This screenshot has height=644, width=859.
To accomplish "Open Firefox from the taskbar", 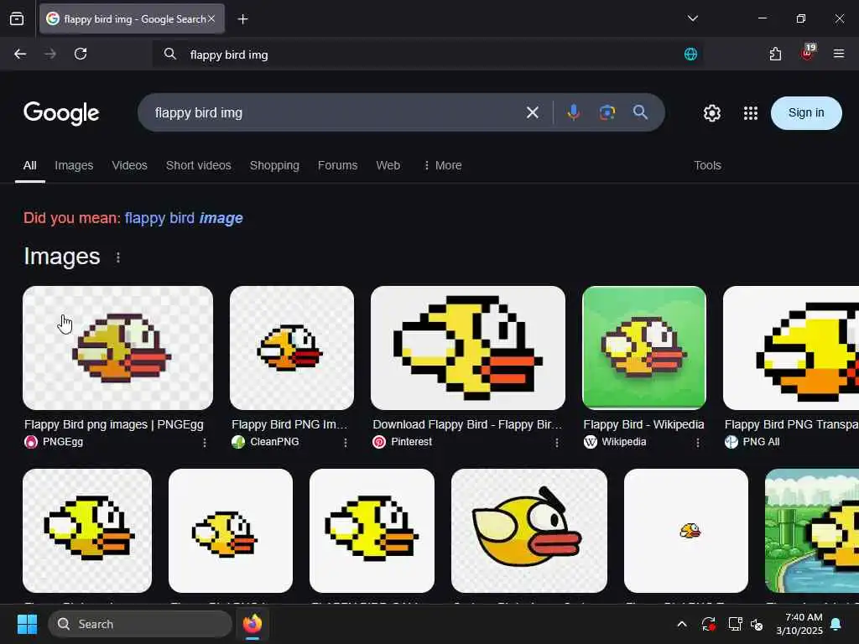I will [252, 624].
